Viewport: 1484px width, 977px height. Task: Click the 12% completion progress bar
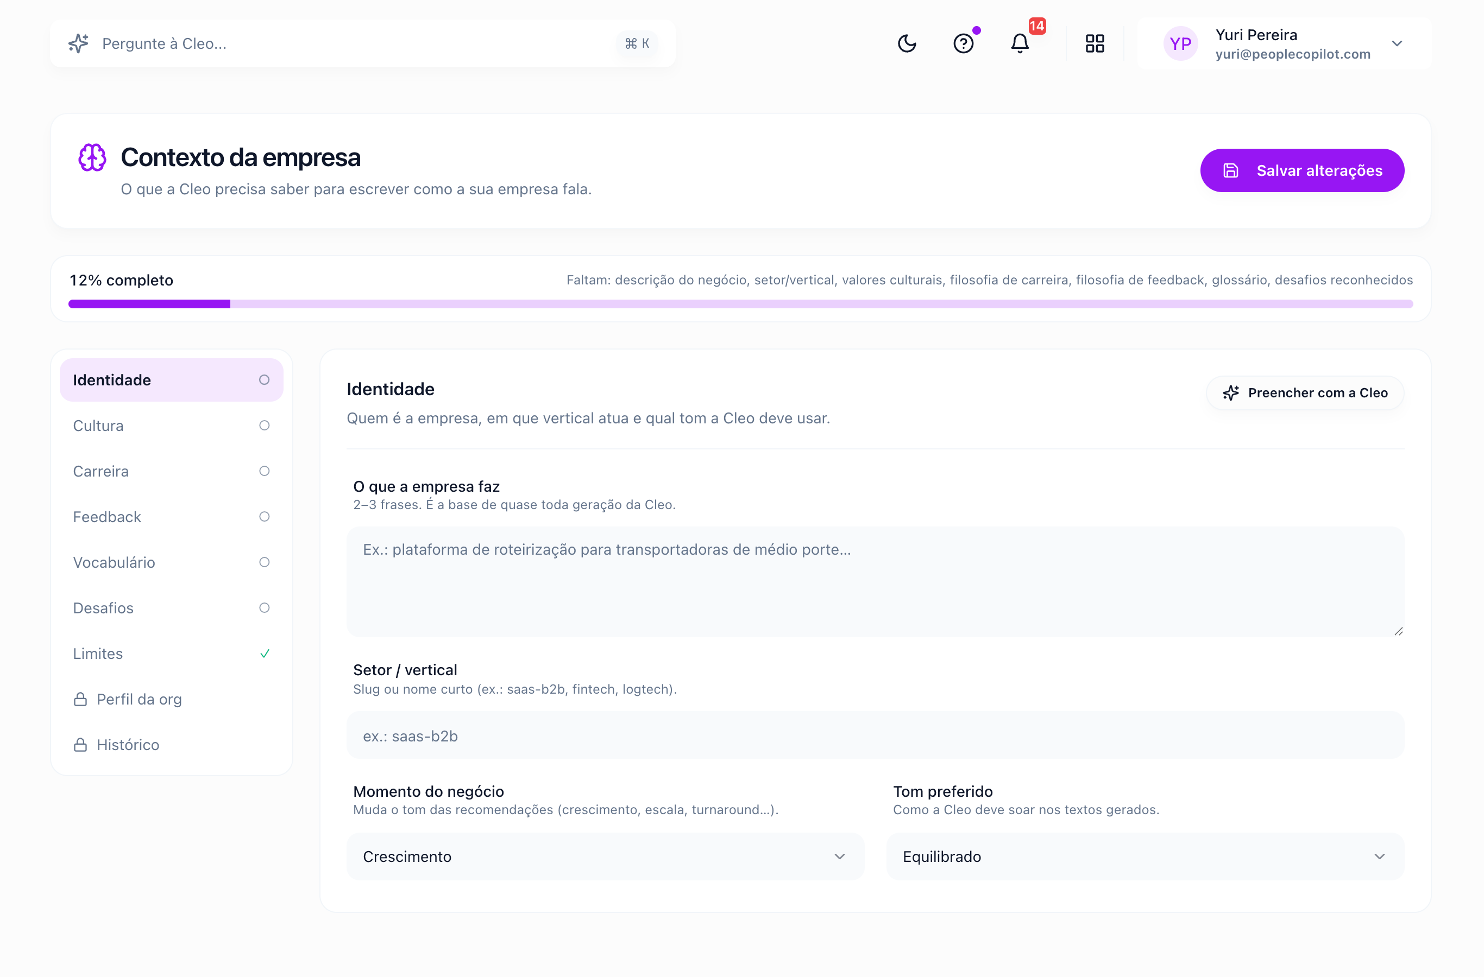click(741, 304)
